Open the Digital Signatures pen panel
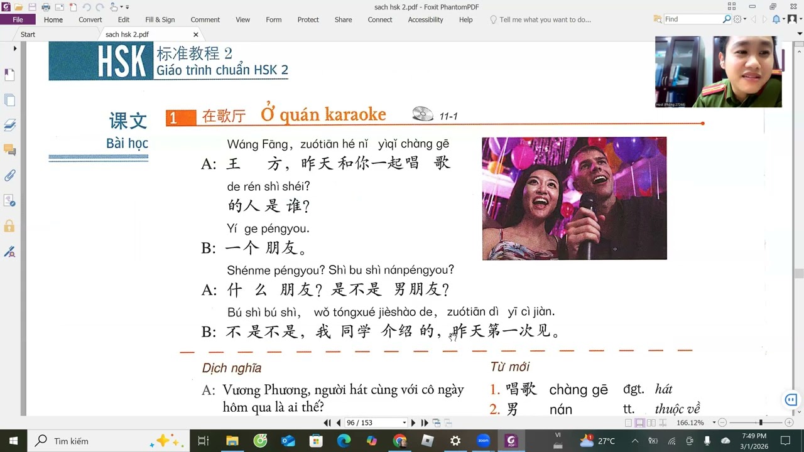 pos(9,252)
